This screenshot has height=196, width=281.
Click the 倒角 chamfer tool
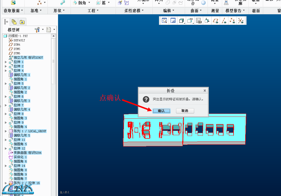pos(80,3)
